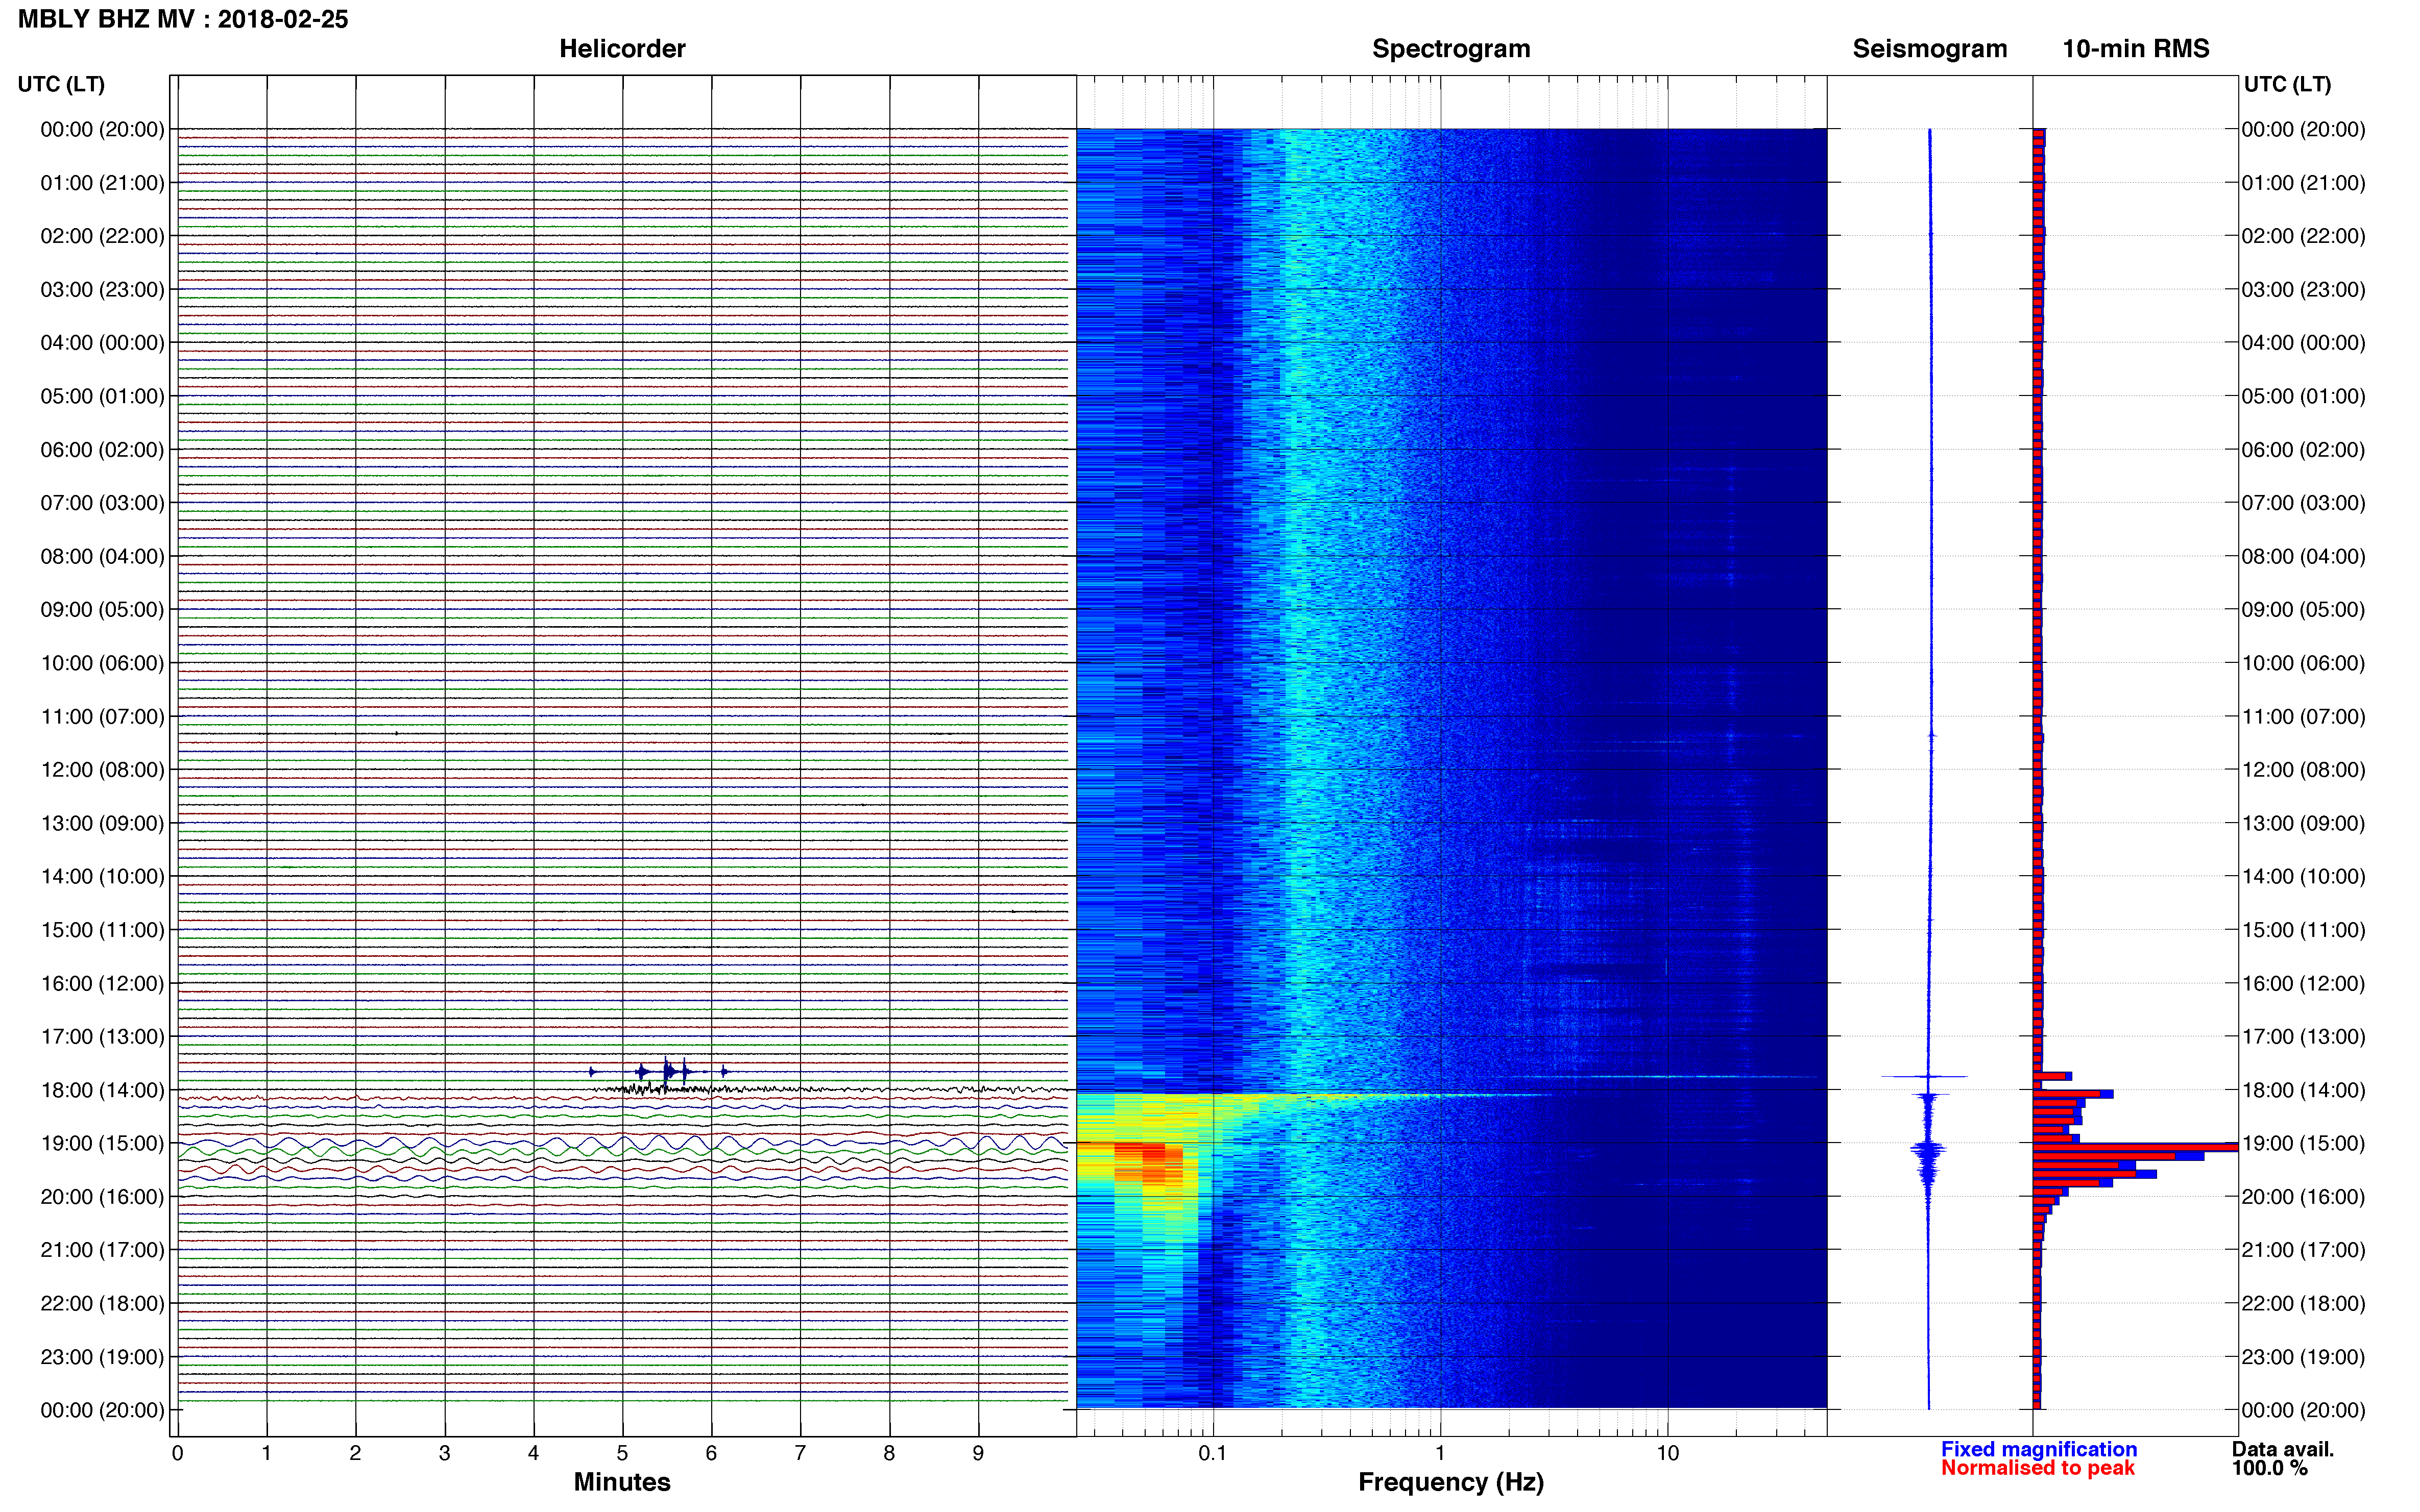Click left time label '18:00 (14:00)'
The image size is (2420, 1512).
coord(102,1090)
